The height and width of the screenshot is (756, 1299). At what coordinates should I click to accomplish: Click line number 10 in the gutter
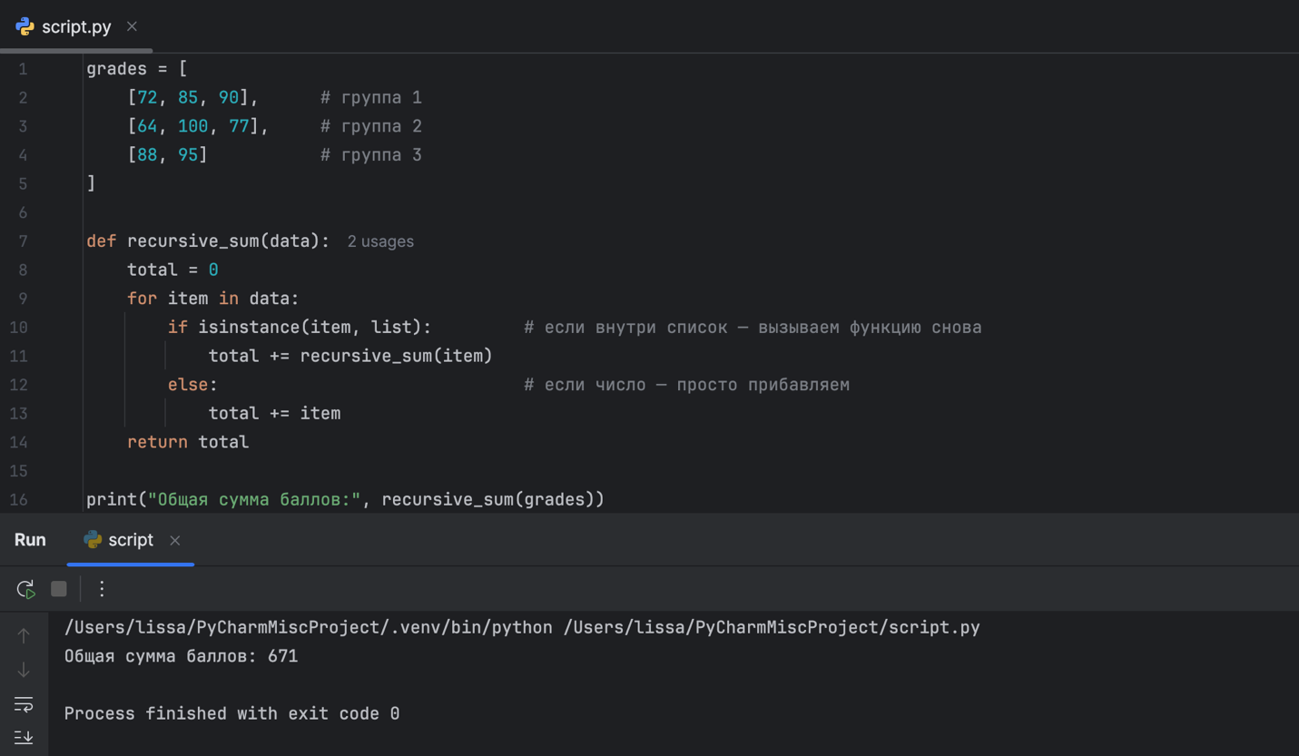point(19,328)
